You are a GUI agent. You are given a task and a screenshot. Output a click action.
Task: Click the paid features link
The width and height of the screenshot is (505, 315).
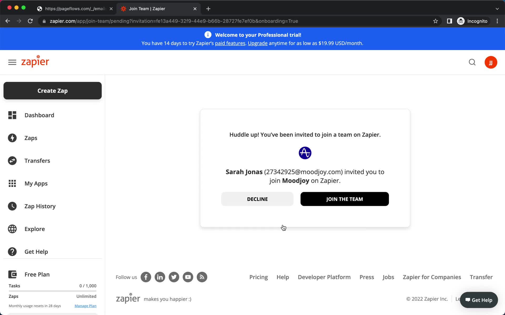230,43
